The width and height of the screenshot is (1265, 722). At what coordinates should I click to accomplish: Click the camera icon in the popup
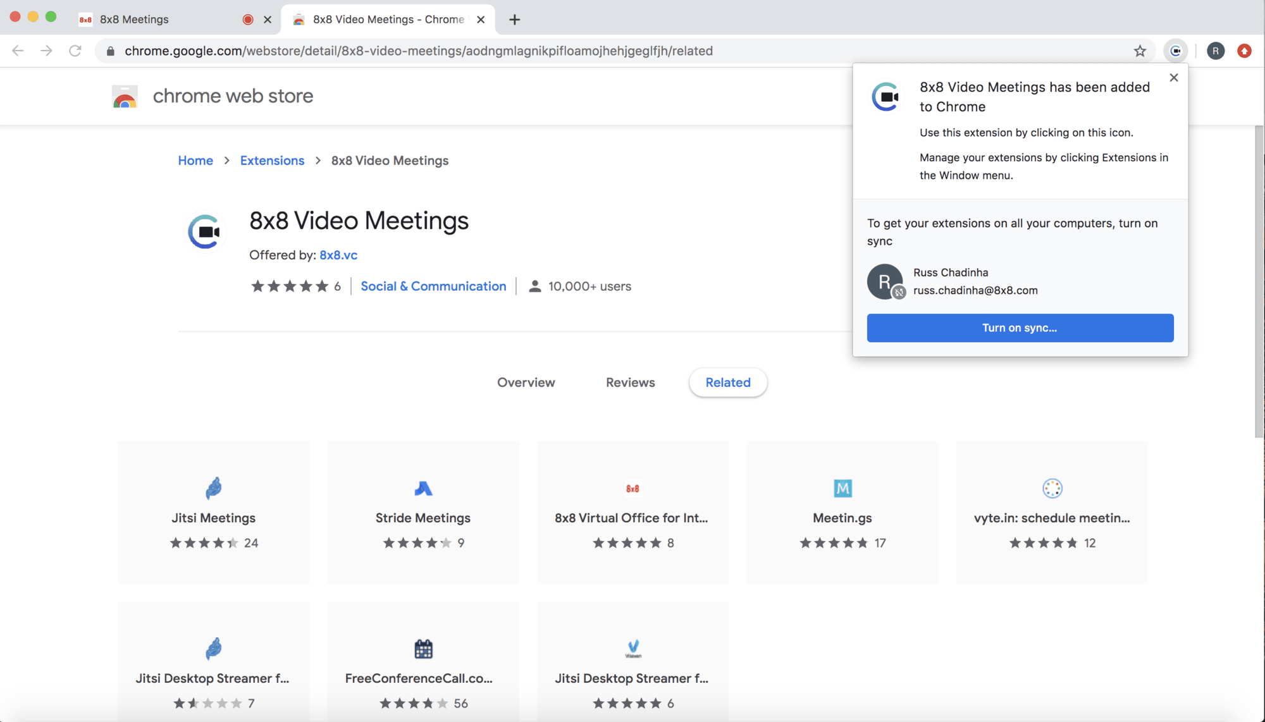coord(885,97)
